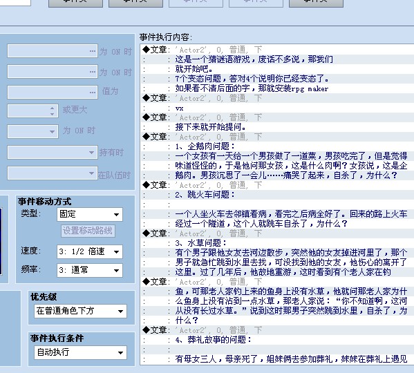
Task: Click the variable condition field labeled 值为
Action: point(53,93)
